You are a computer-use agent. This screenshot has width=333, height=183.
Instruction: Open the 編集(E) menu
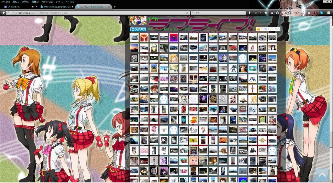(x=16, y=2)
